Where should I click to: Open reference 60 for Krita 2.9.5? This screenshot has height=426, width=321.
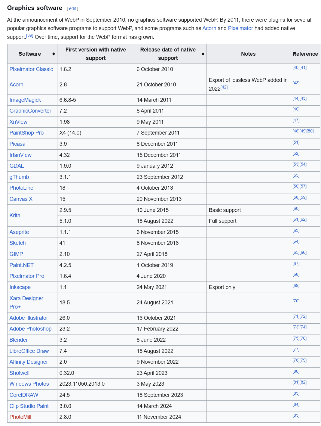(296, 209)
